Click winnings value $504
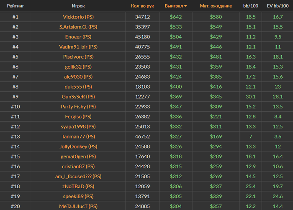 [x=176, y=37]
